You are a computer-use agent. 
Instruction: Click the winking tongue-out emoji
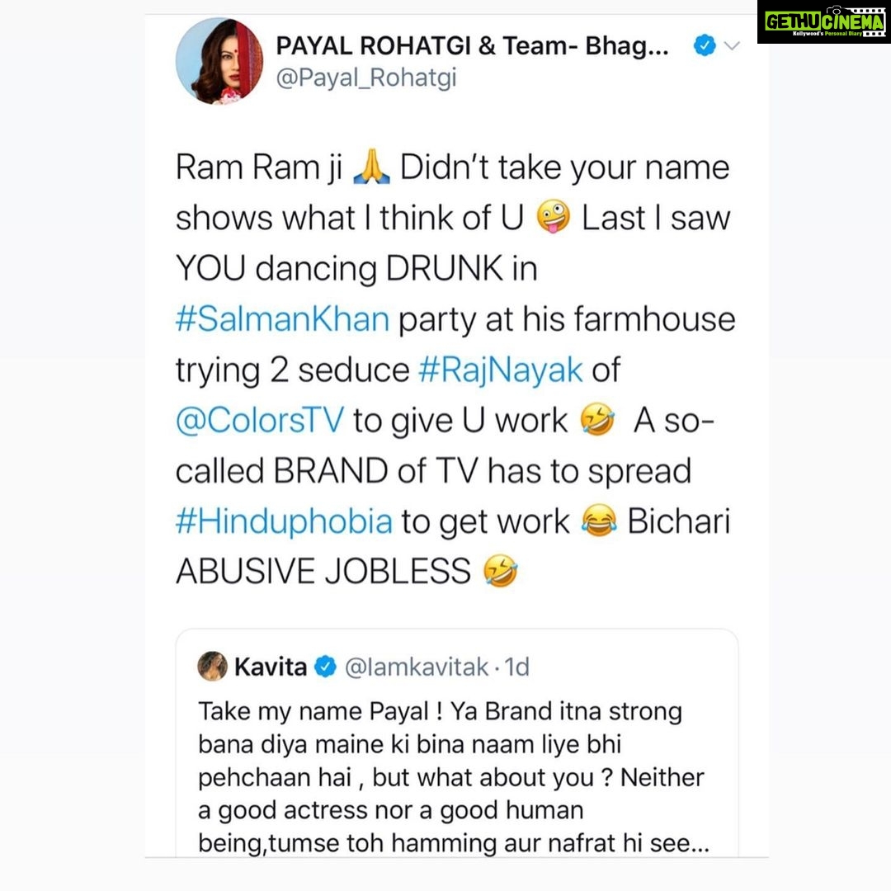[554, 218]
